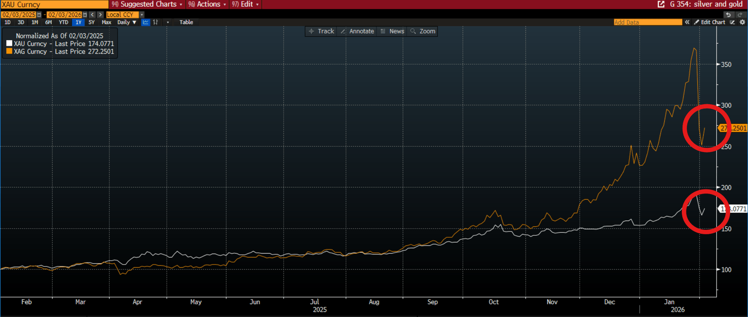
Task: Click the redo arrow icon
Action: tap(741, 15)
